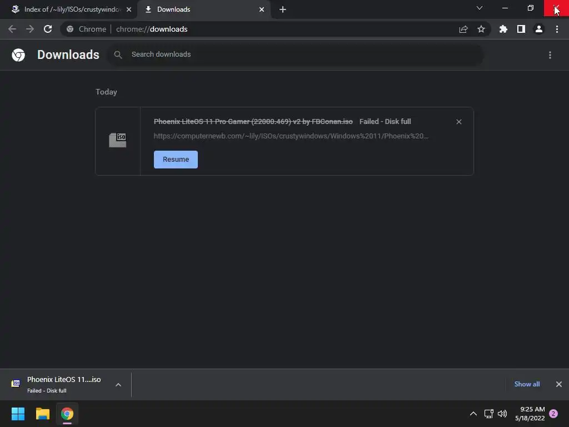Close the Index of /~lily/ISOs tab
Image resolution: width=569 pixels, height=427 pixels.
coord(129,9)
